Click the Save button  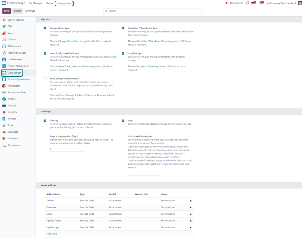pyautogui.click(x=6, y=11)
